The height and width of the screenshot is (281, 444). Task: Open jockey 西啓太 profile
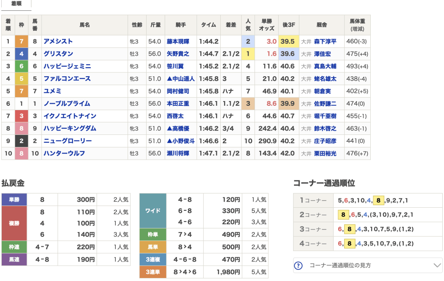click(x=175, y=116)
